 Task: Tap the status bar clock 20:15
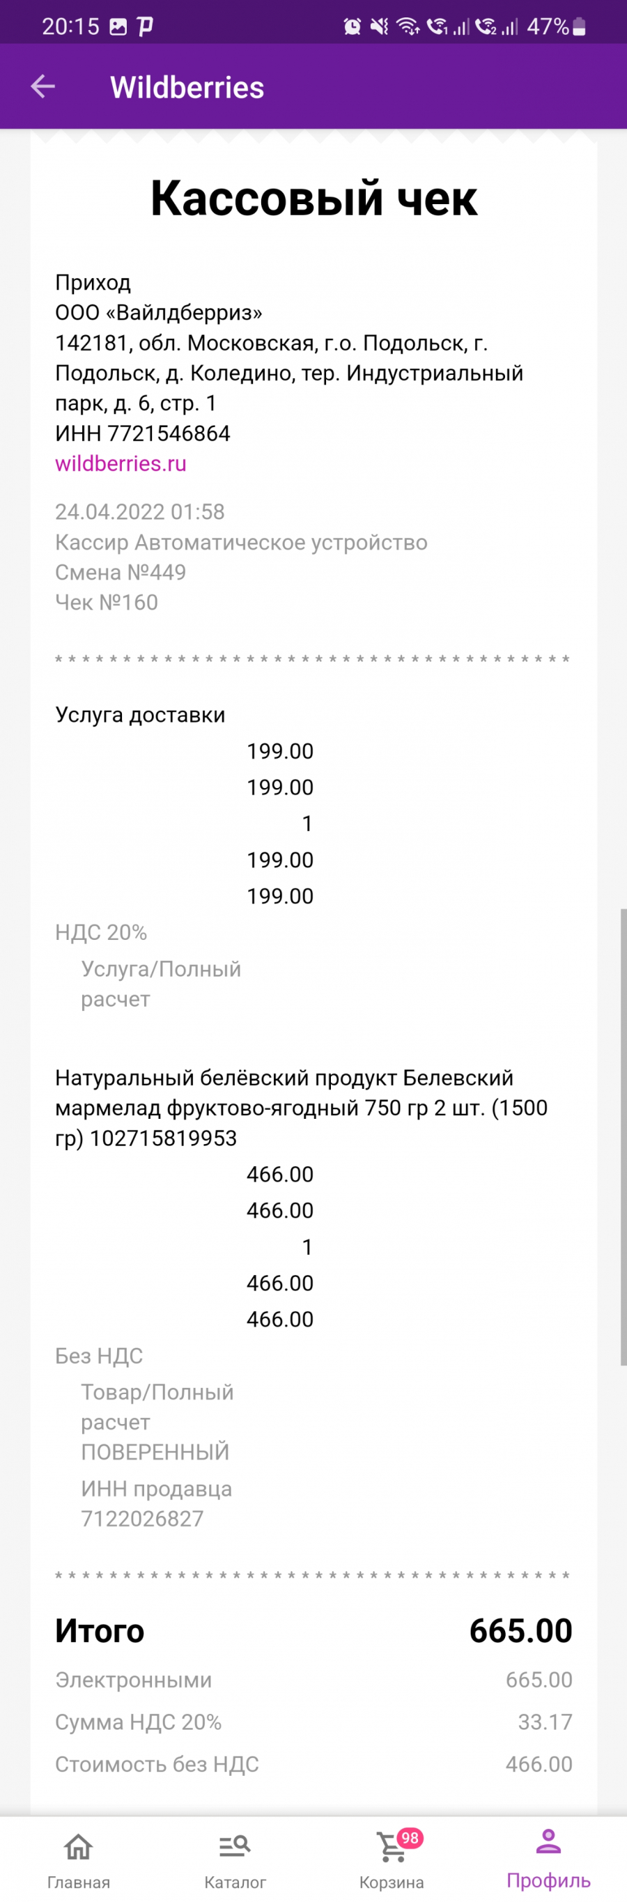pos(70,26)
